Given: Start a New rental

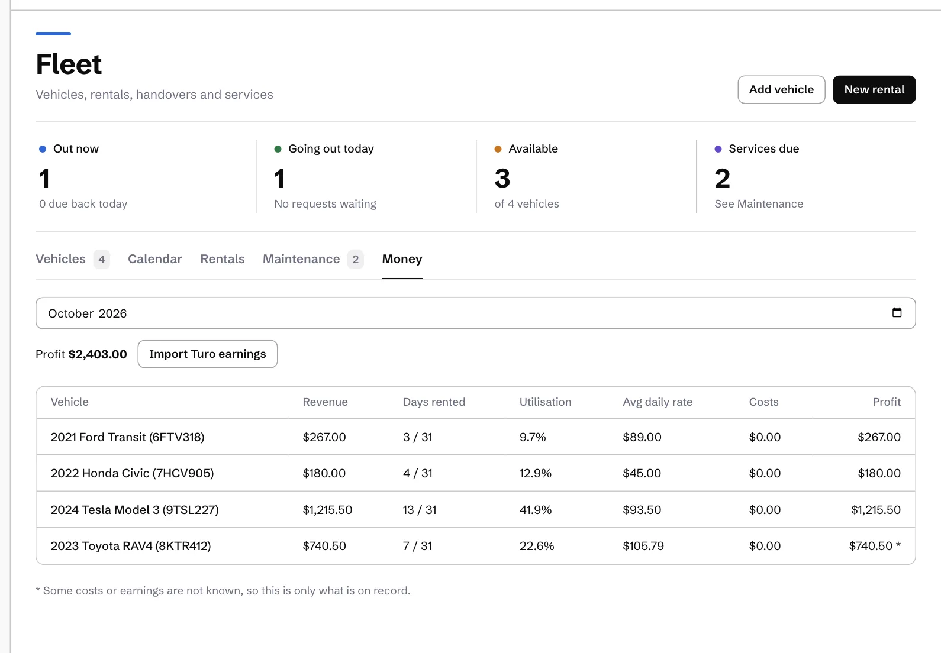Looking at the screenshot, I should (x=874, y=89).
